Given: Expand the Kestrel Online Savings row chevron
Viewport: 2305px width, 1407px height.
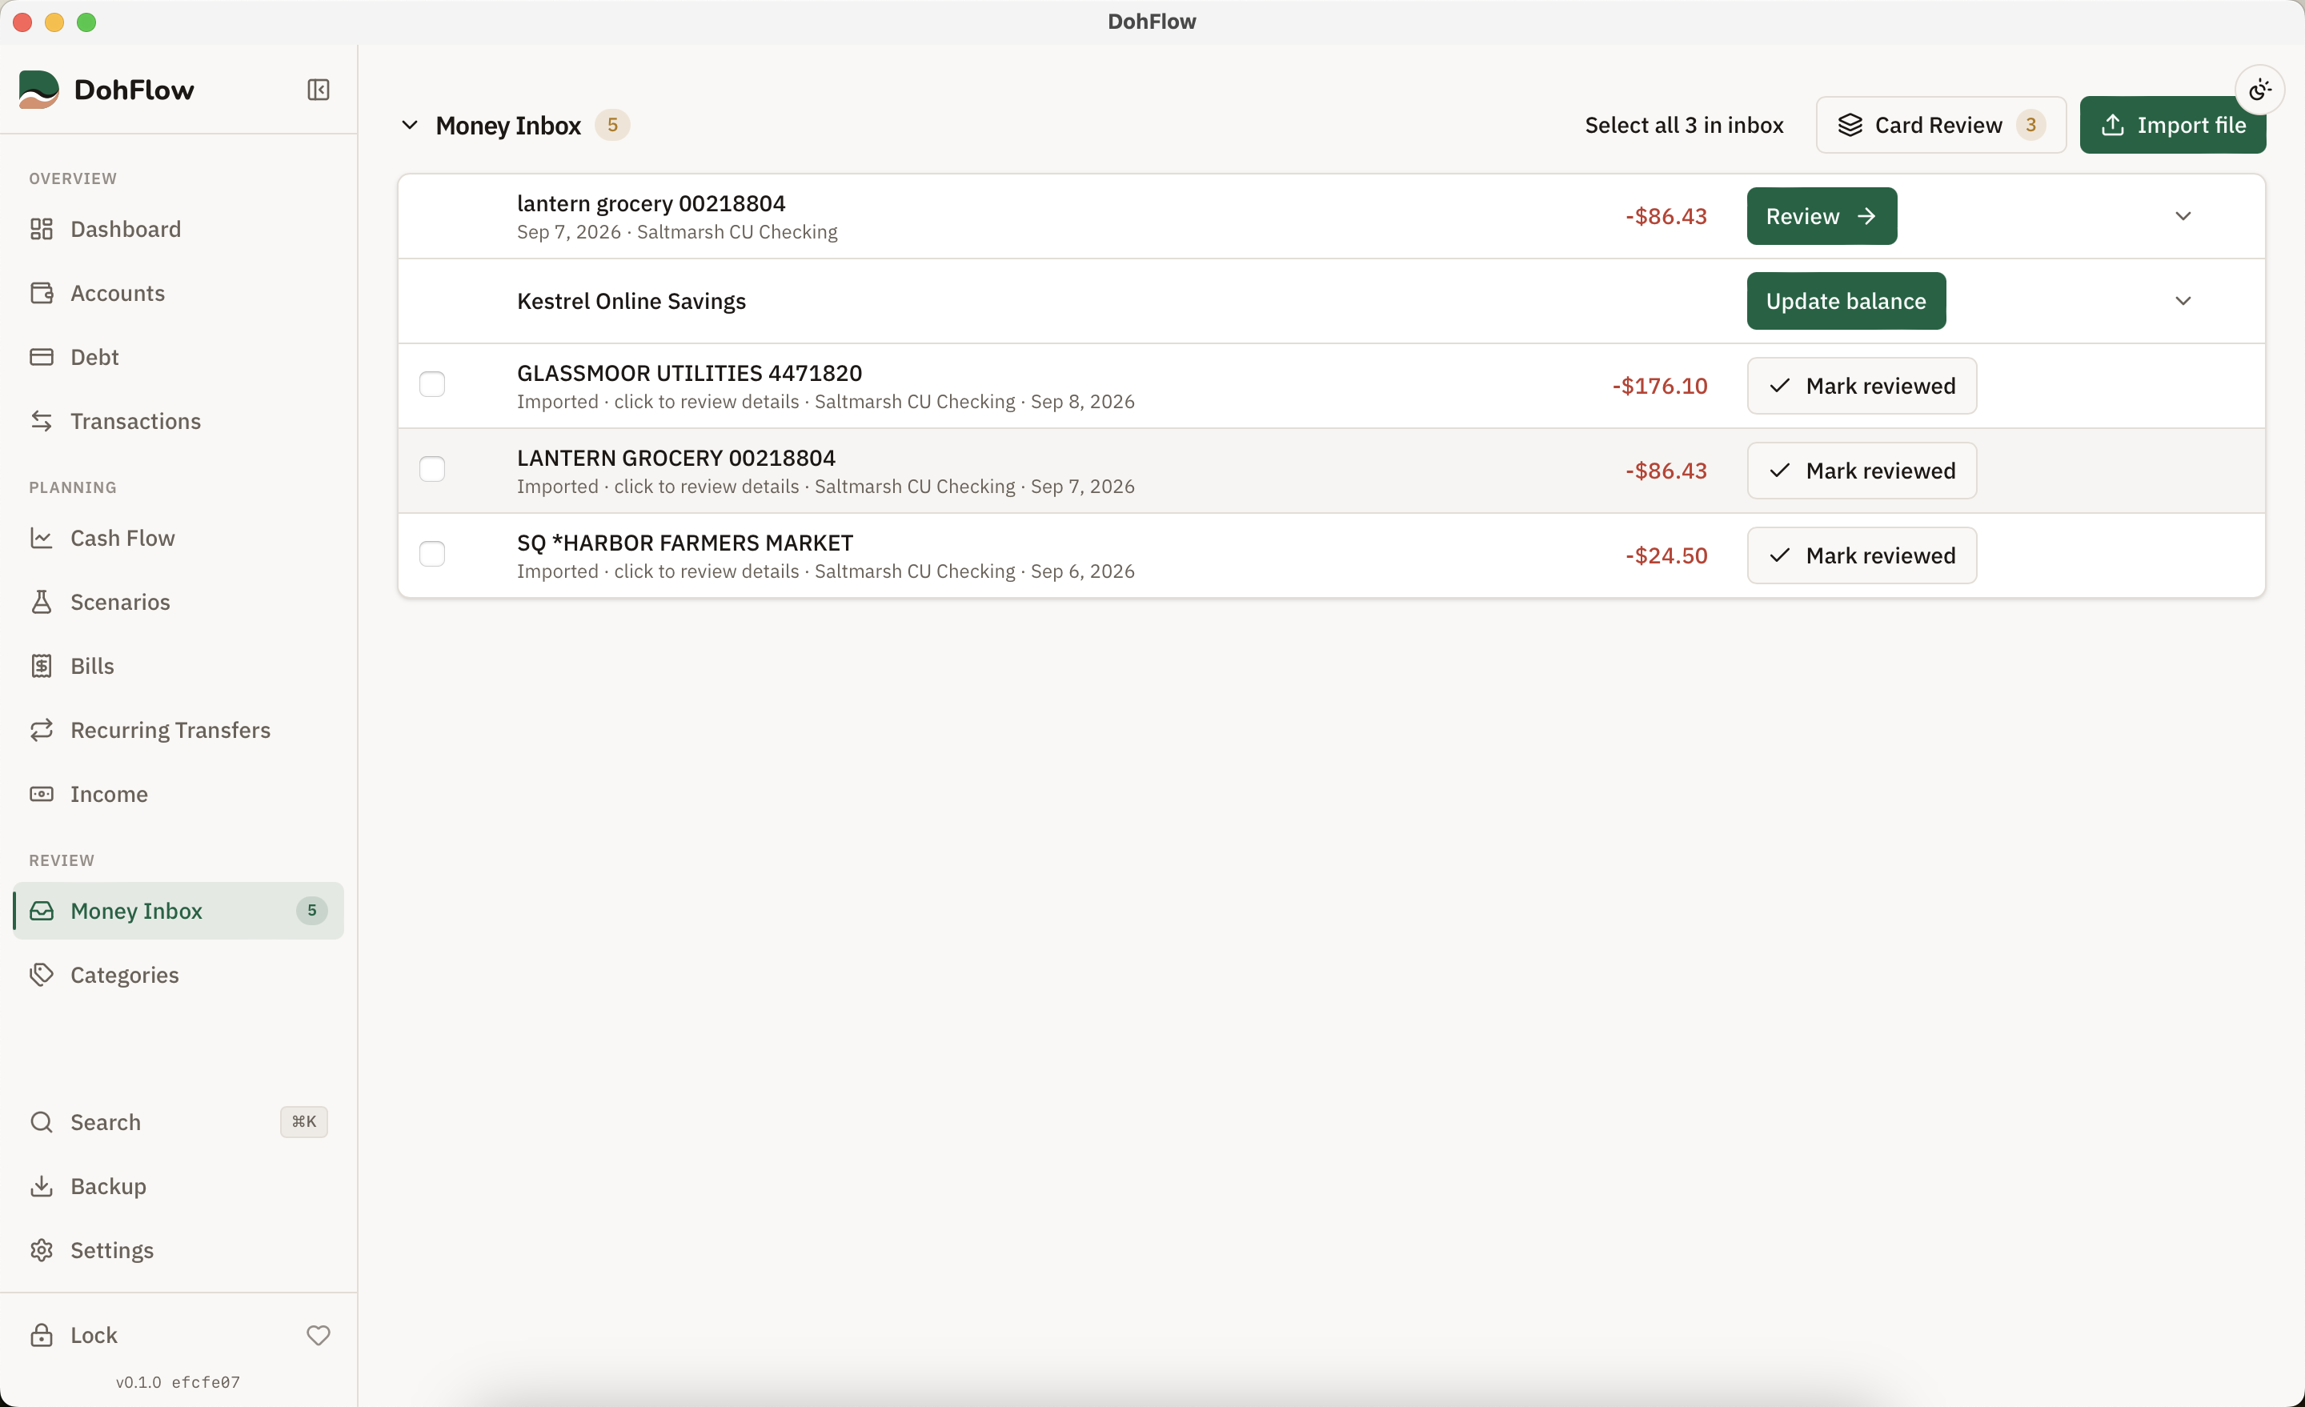Looking at the screenshot, I should click(2183, 301).
